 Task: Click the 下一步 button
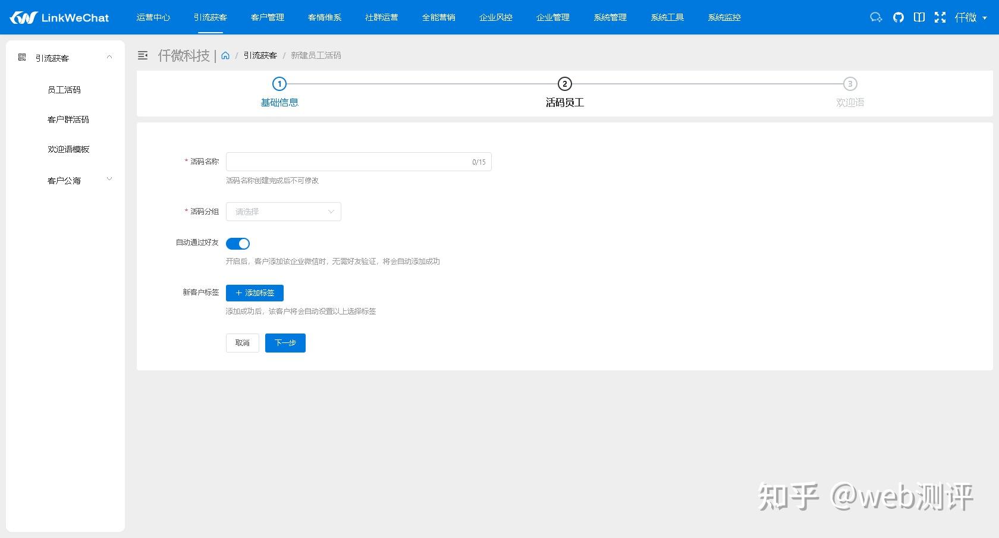click(x=285, y=343)
